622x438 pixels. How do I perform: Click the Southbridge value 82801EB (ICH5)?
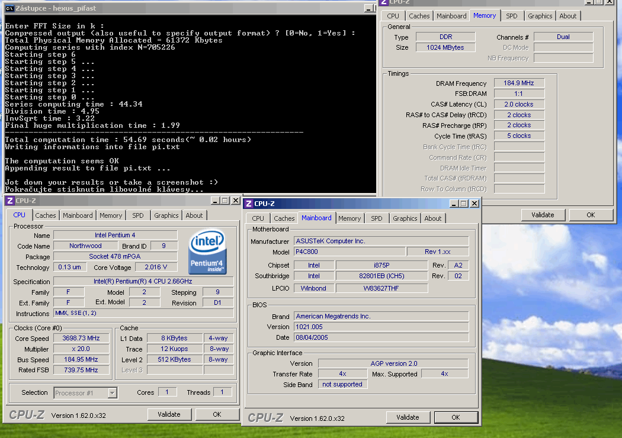click(x=381, y=276)
